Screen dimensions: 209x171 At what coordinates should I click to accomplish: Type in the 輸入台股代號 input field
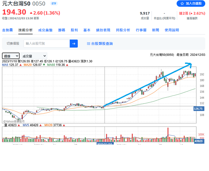pos(47,44)
